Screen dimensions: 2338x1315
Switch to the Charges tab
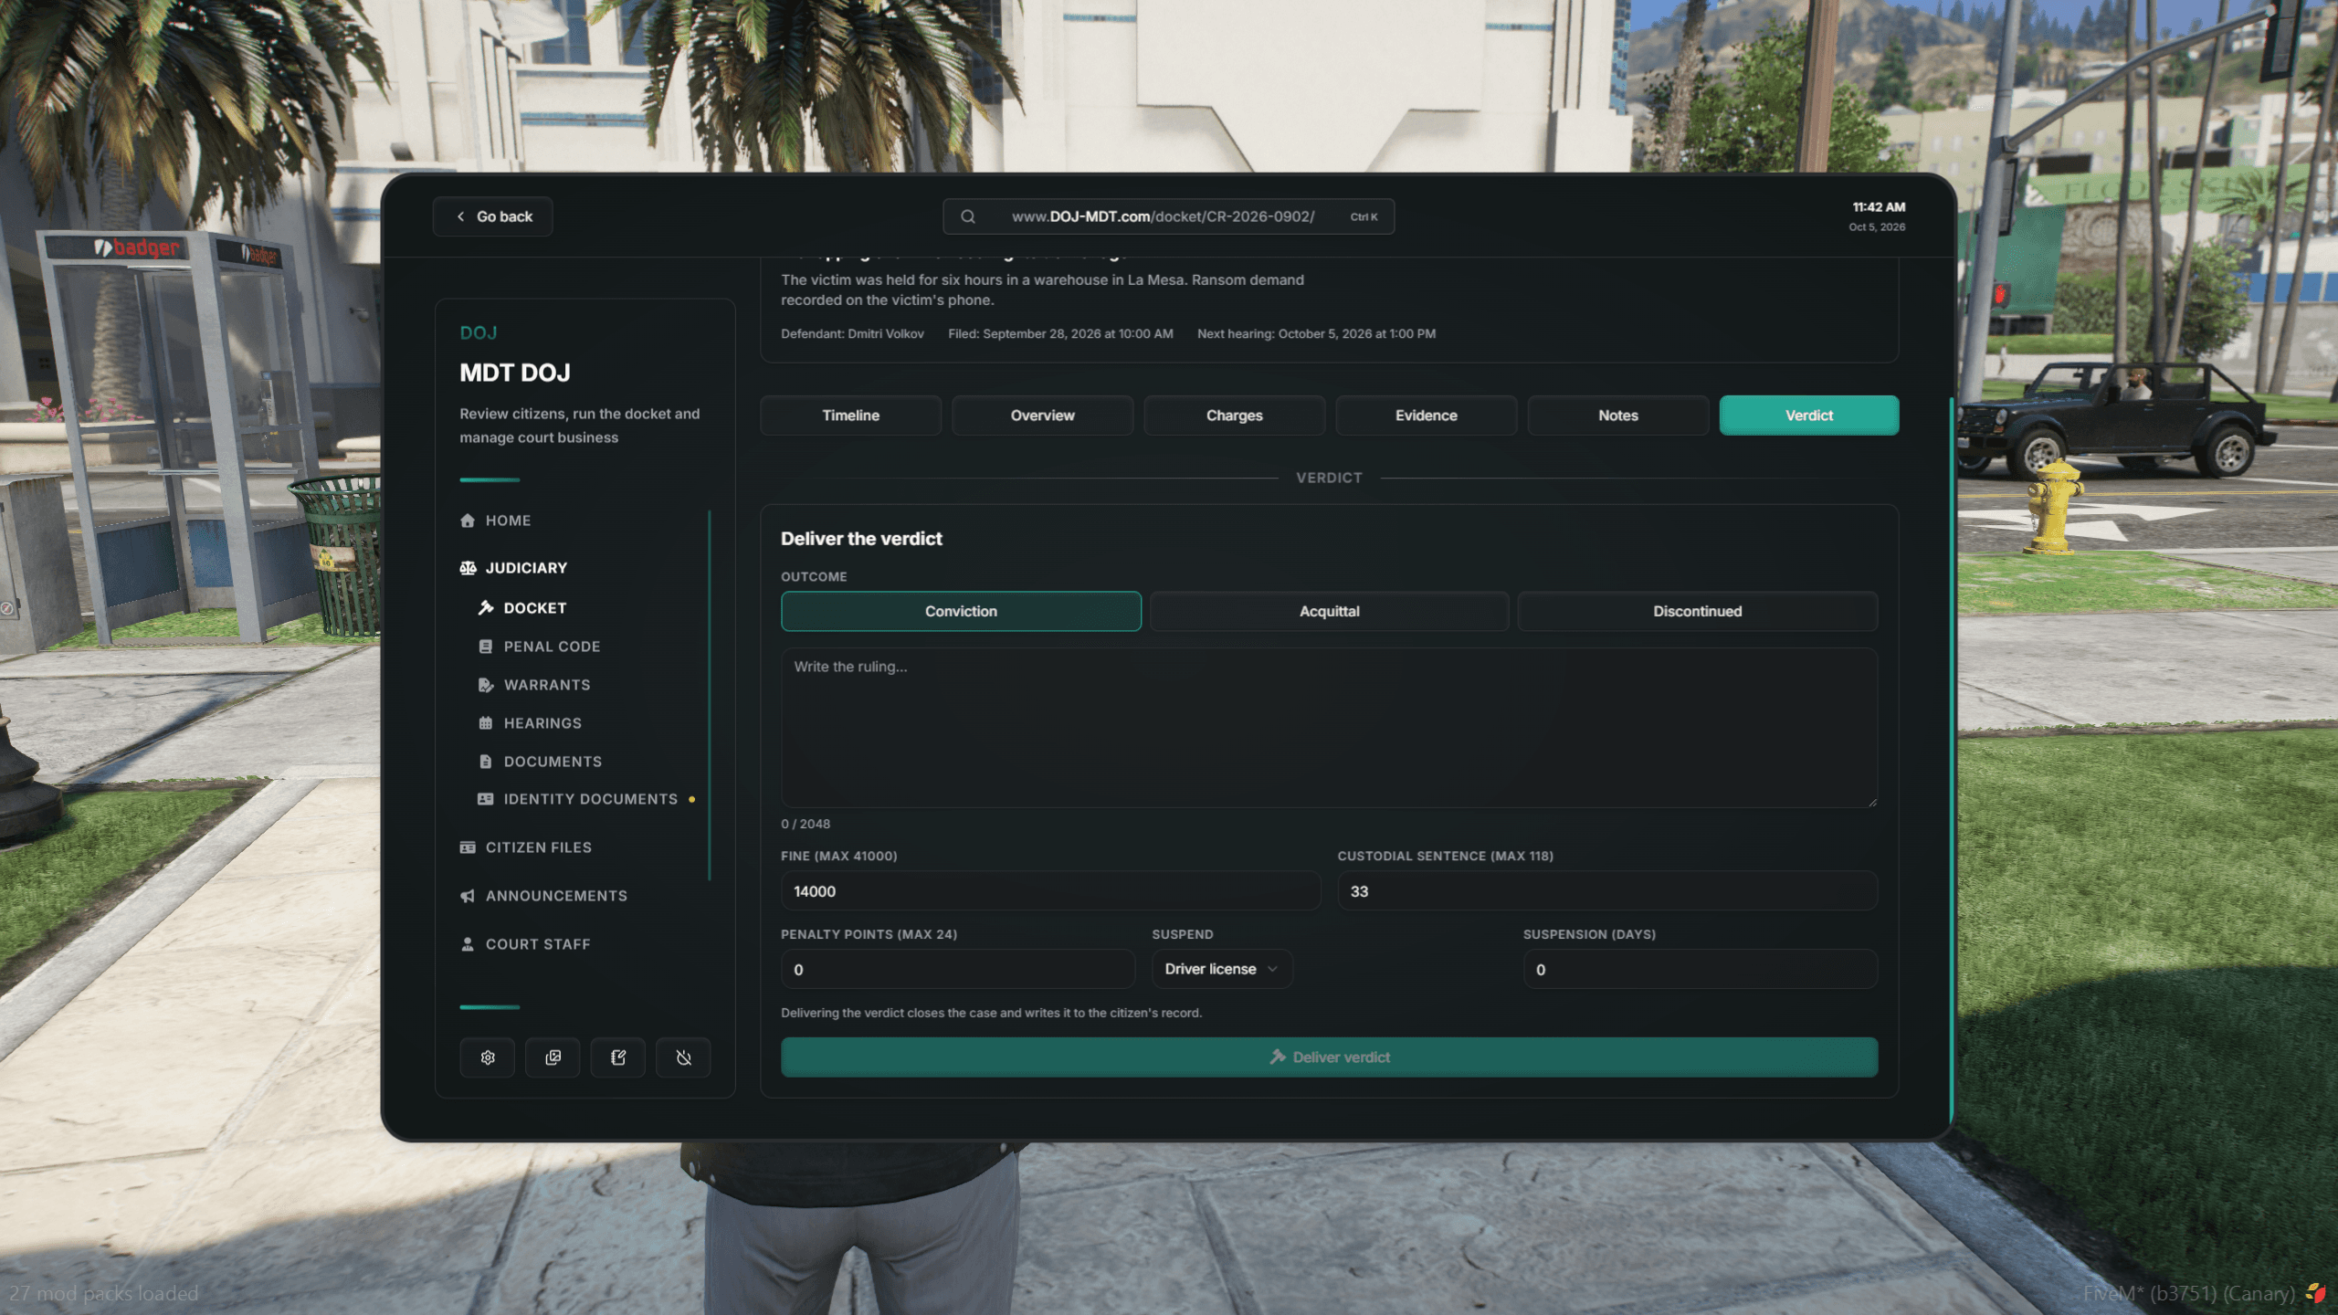pos(1235,416)
